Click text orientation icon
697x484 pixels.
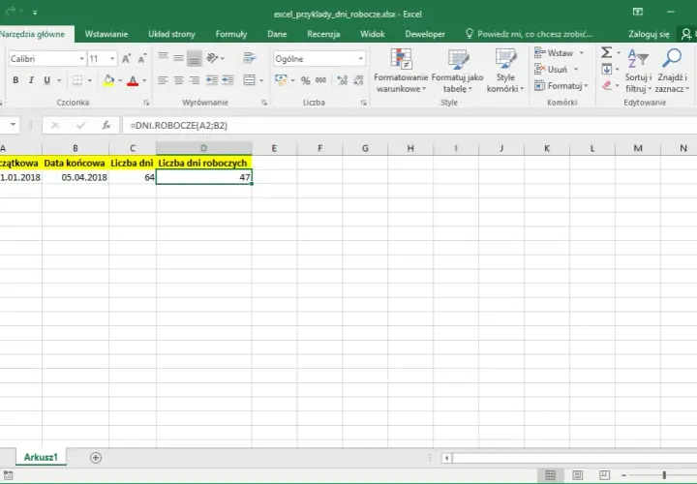pos(213,58)
